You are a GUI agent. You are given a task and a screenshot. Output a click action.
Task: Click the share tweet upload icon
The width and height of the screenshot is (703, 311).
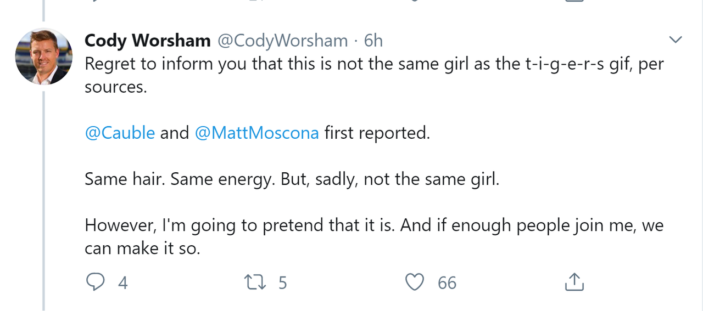574,282
